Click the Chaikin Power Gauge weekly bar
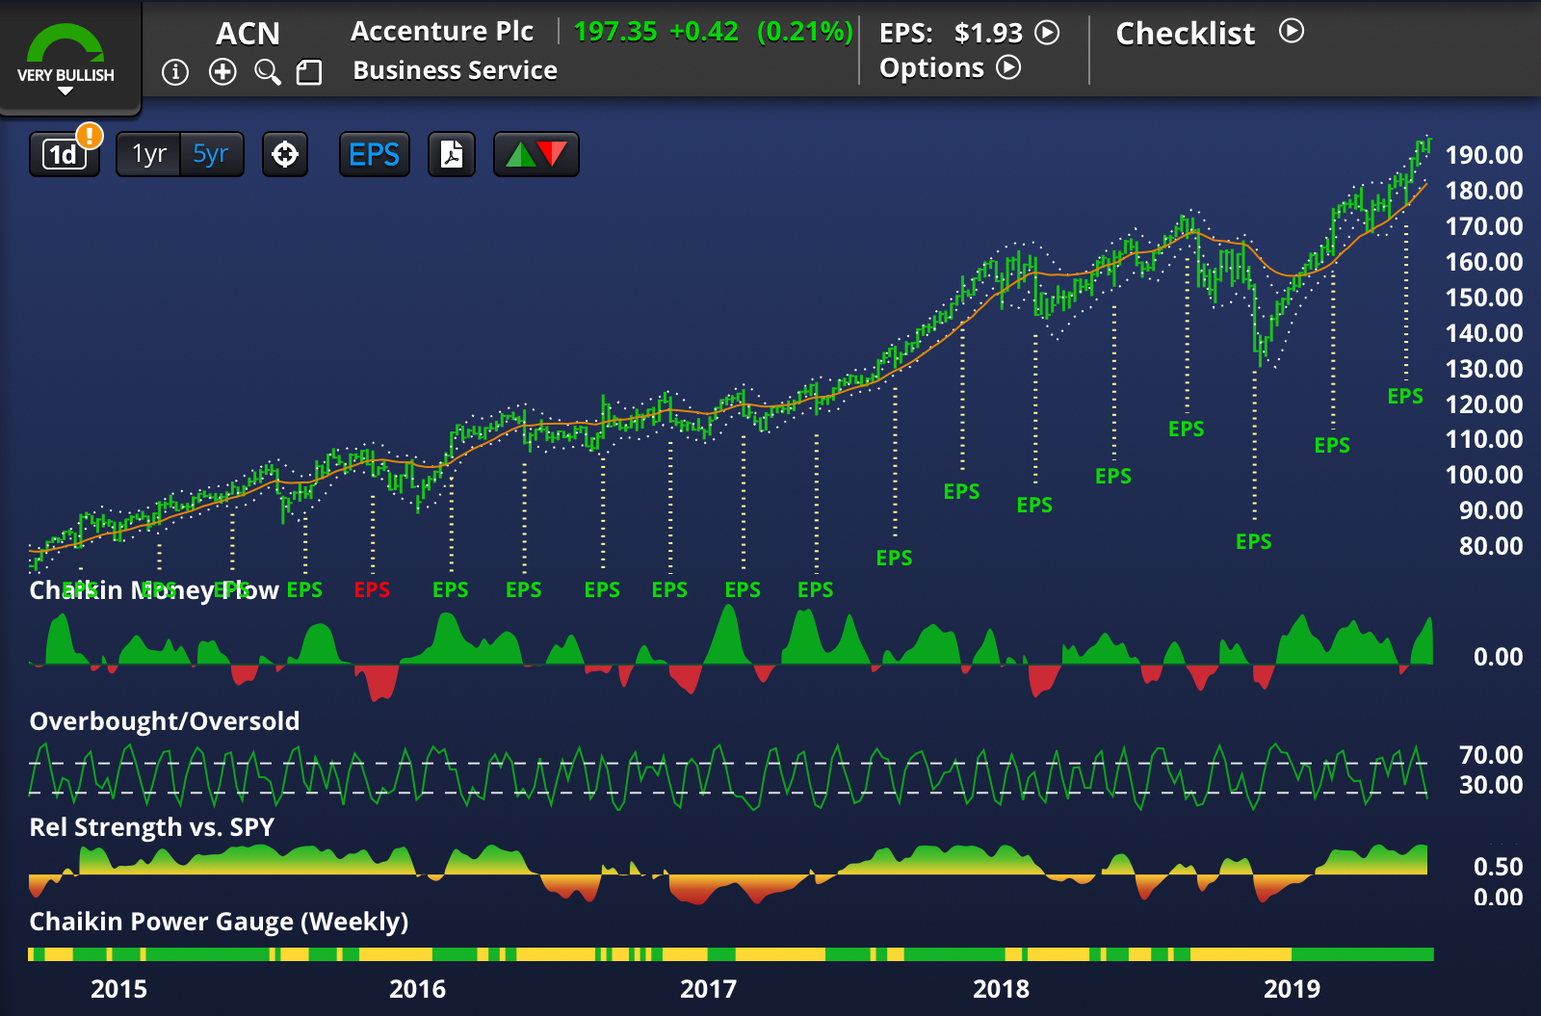The image size is (1541, 1016). tap(730, 954)
